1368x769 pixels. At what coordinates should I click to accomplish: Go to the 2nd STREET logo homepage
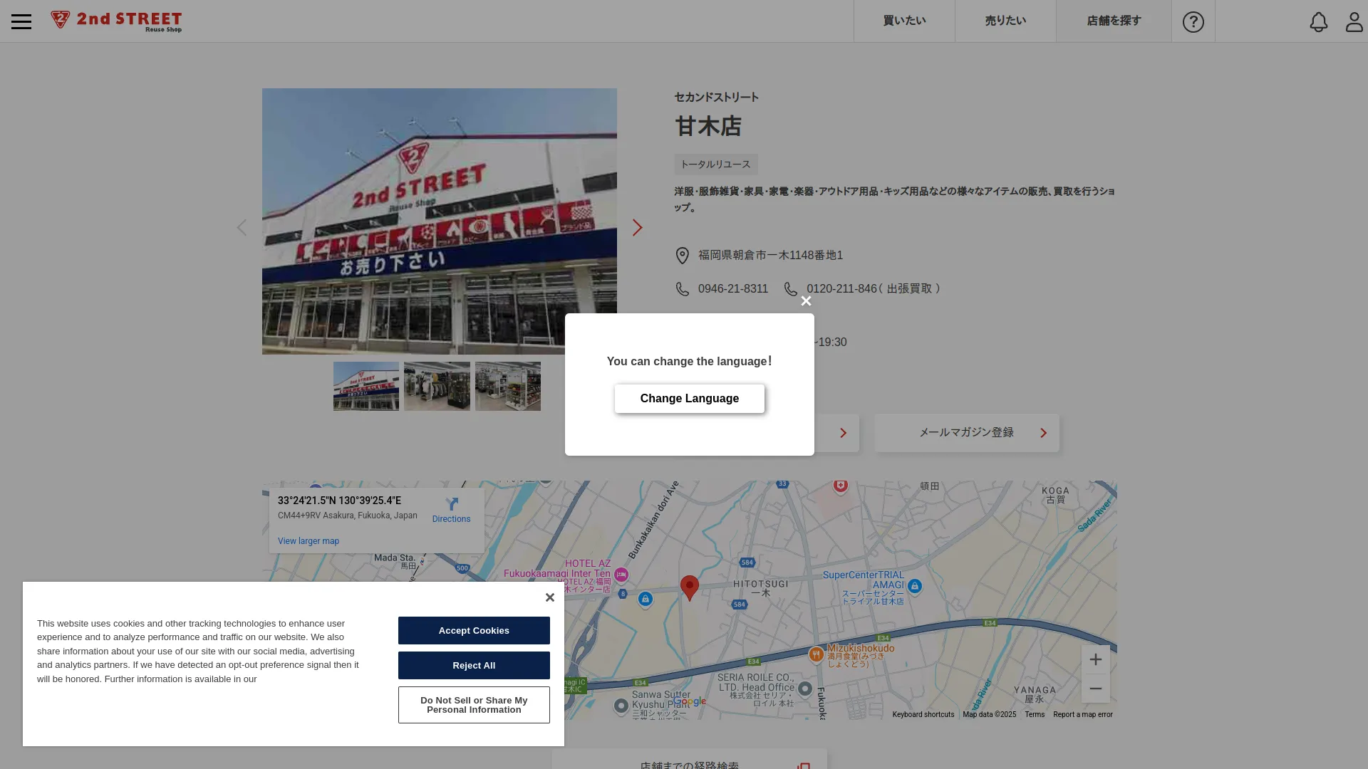tap(116, 21)
